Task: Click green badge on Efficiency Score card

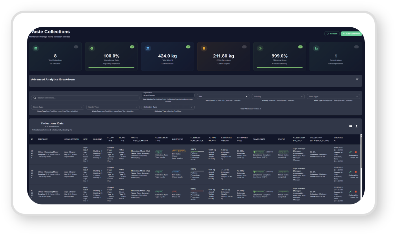Action: (300, 47)
